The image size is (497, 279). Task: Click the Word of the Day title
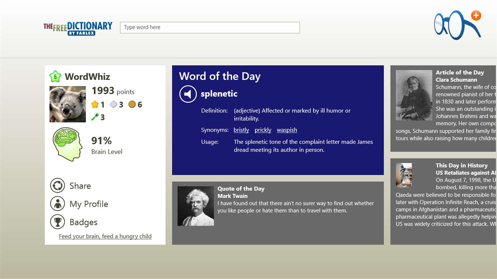(220, 76)
